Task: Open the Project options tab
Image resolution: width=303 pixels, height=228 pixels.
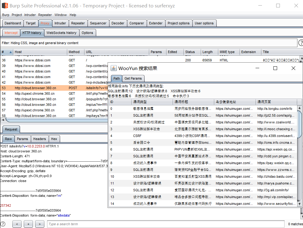Action: pos(178,23)
